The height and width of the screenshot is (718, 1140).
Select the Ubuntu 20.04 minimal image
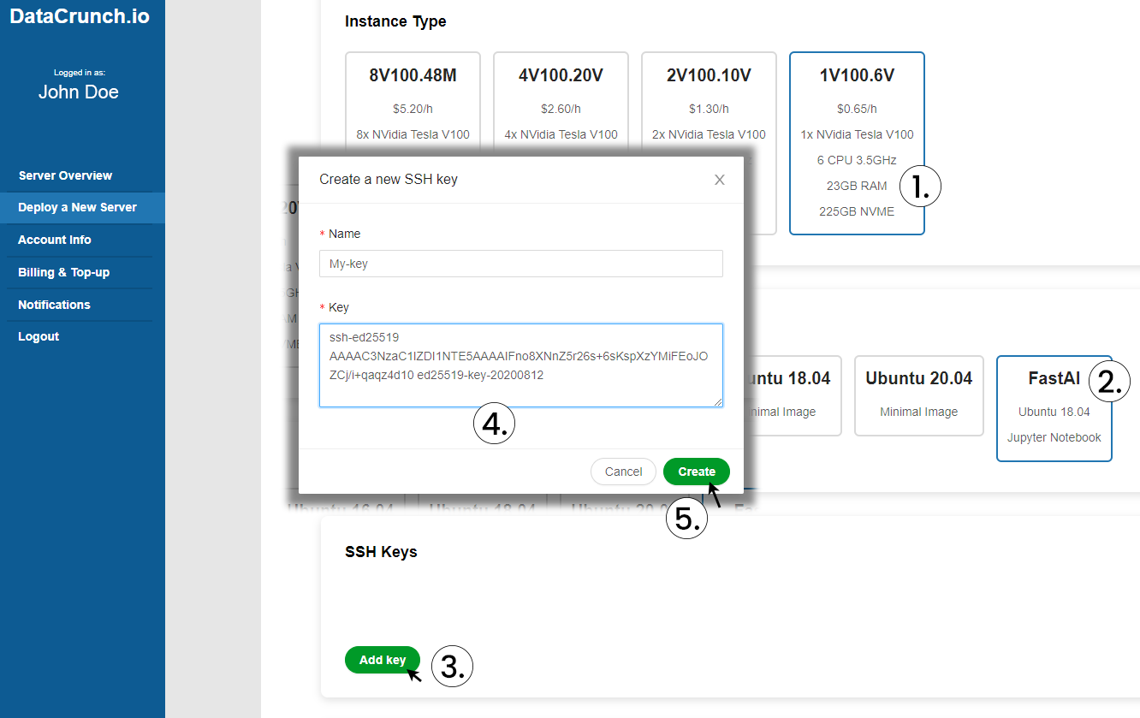[x=918, y=395]
